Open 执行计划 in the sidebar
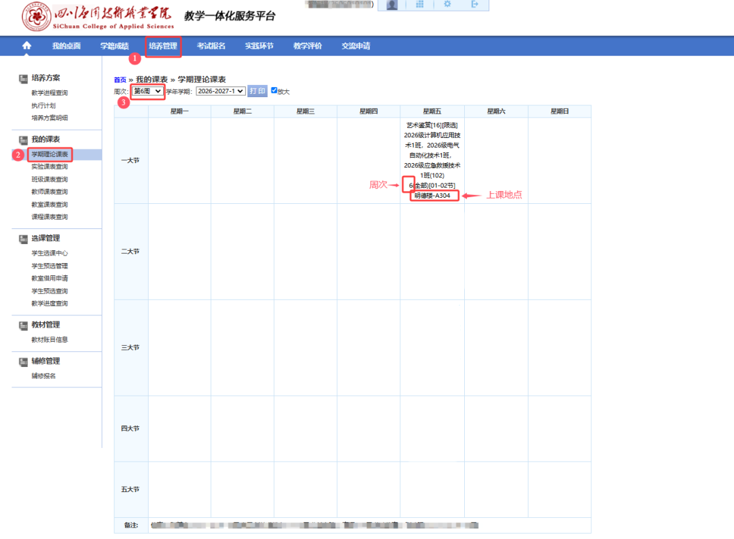This screenshot has height=539, width=734. click(x=43, y=105)
